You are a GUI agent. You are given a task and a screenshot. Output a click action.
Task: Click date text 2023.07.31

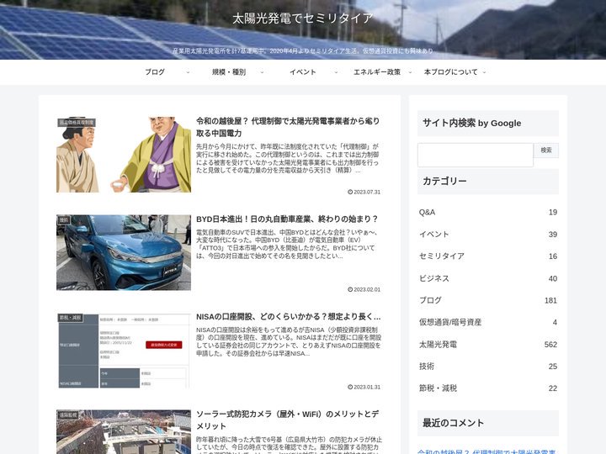click(367, 192)
